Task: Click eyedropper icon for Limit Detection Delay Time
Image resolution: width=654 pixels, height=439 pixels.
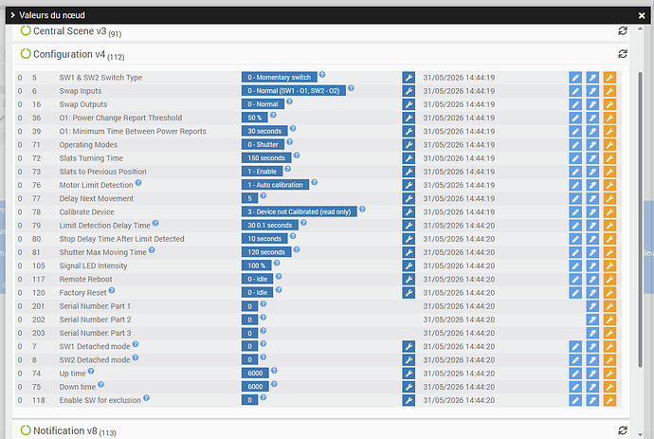Action: click(x=592, y=226)
